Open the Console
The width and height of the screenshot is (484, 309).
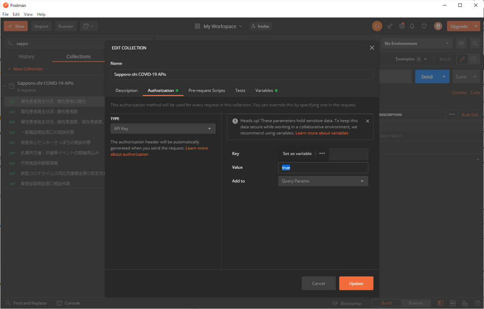(x=68, y=303)
